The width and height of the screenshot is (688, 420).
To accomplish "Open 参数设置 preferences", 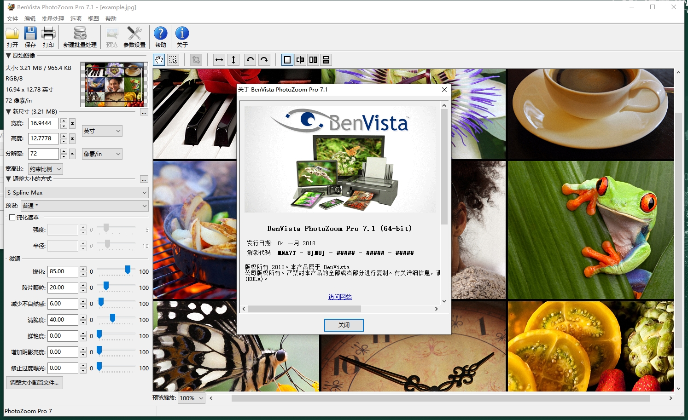I will pyautogui.click(x=134, y=37).
